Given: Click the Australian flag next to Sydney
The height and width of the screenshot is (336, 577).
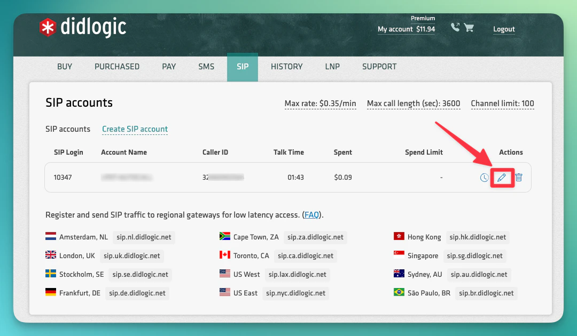Looking at the screenshot, I should coord(399,274).
